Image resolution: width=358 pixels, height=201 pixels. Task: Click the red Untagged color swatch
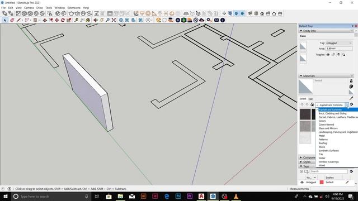click(322, 183)
